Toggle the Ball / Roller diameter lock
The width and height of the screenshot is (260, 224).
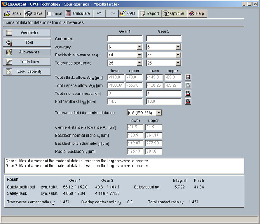188,101
